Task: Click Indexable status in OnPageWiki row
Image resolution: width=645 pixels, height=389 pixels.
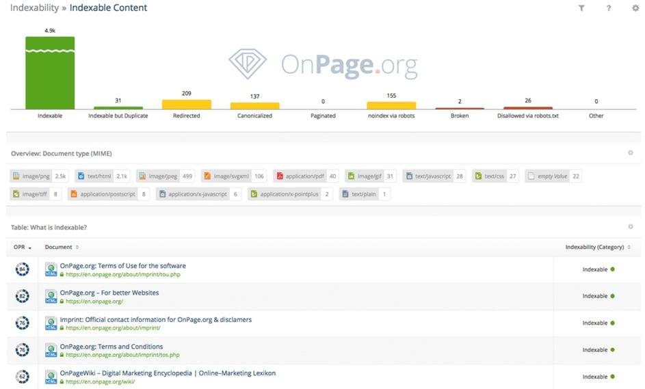Action: [598, 377]
